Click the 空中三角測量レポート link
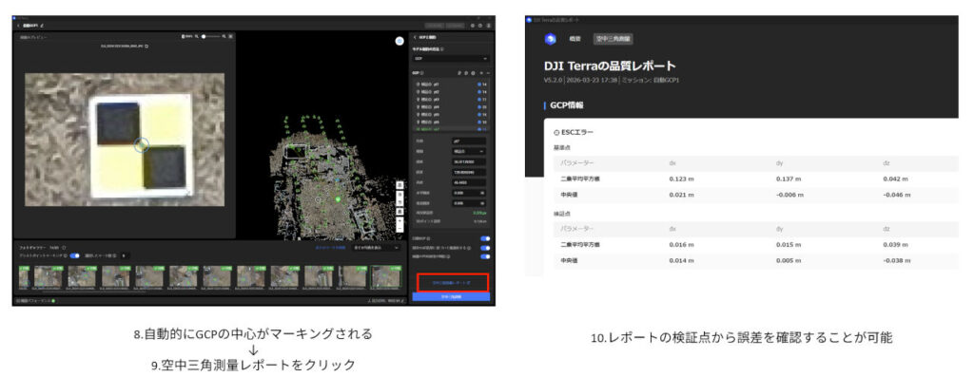The height and width of the screenshot is (377, 974). (x=453, y=283)
